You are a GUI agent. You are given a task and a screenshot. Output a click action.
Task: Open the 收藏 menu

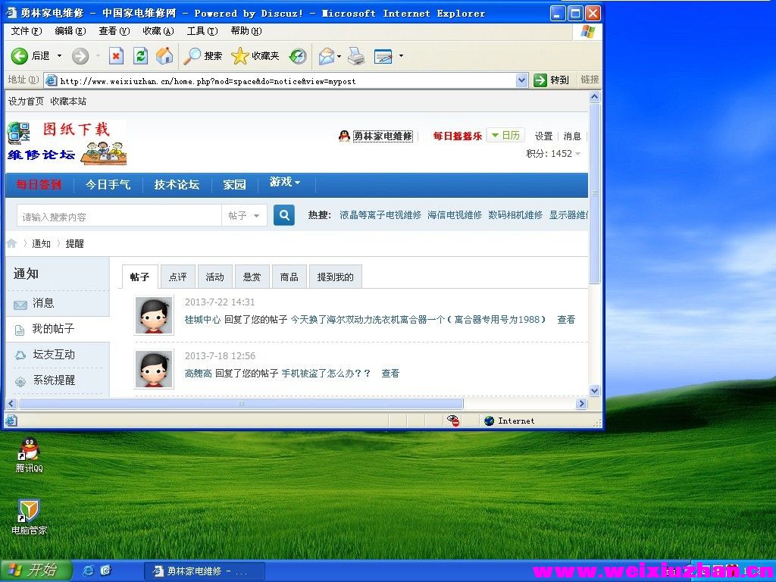click(158, 30)
